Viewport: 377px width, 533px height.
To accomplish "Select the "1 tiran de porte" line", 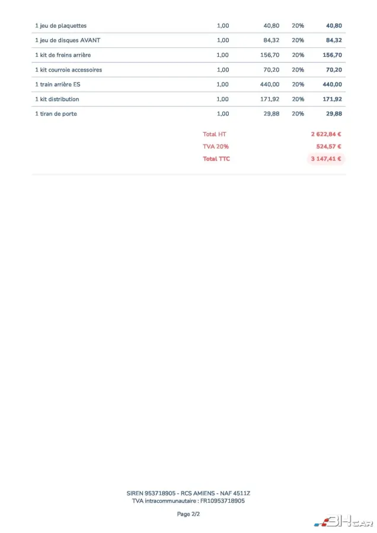I will [x=56, y=114].
